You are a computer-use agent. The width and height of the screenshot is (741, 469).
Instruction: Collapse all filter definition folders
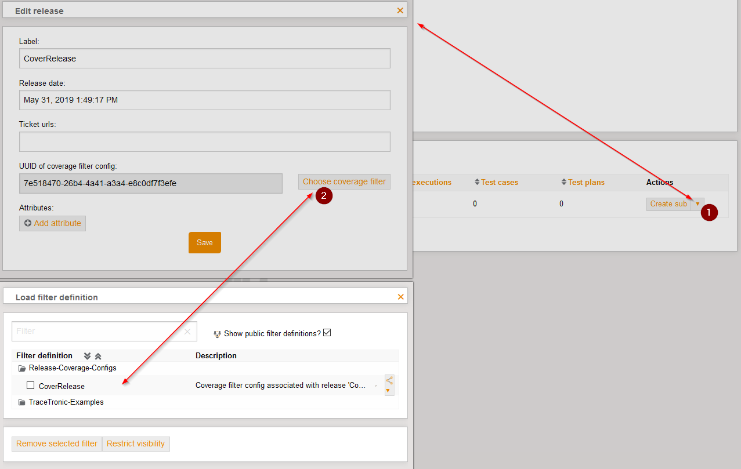tap(98, 356)
